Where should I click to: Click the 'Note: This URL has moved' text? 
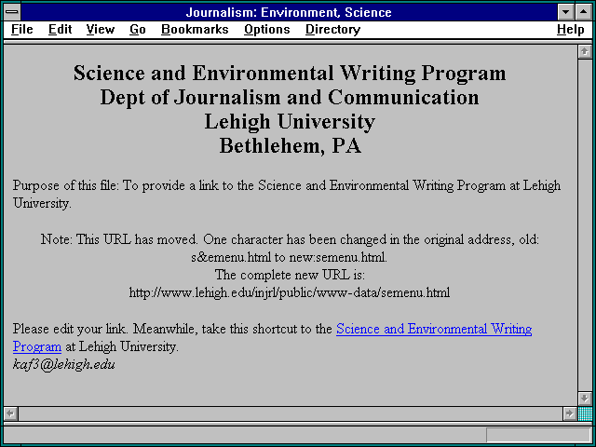pos(290,249)
